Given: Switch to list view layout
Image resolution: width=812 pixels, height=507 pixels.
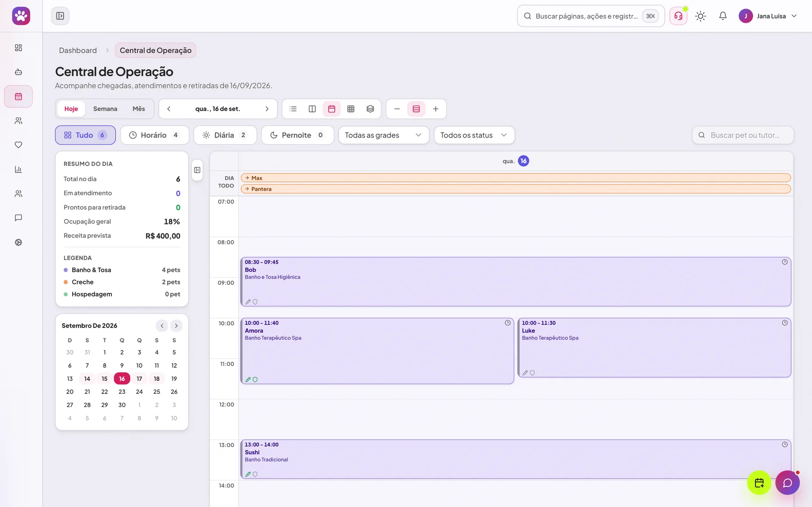Looking at the screenshot, I should pos(293,109).
